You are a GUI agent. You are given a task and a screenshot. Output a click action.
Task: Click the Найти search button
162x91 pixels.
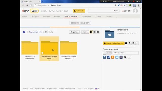click(116, 11)
